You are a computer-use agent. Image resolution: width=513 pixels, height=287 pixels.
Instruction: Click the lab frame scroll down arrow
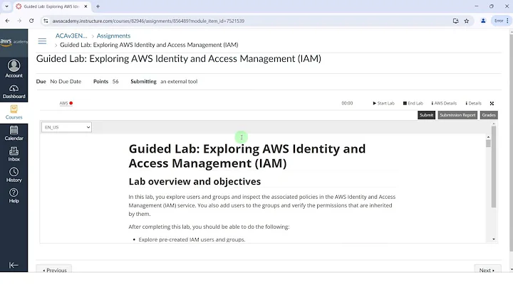[493, 239]
